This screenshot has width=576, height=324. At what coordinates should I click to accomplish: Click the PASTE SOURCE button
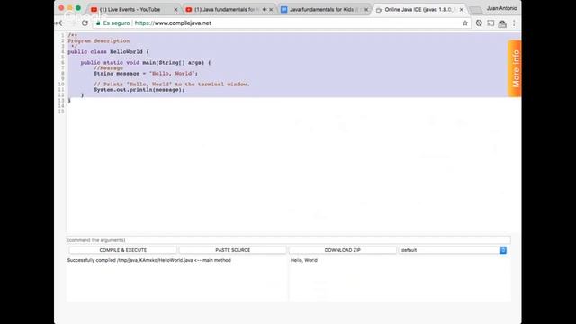click(232, 250)
